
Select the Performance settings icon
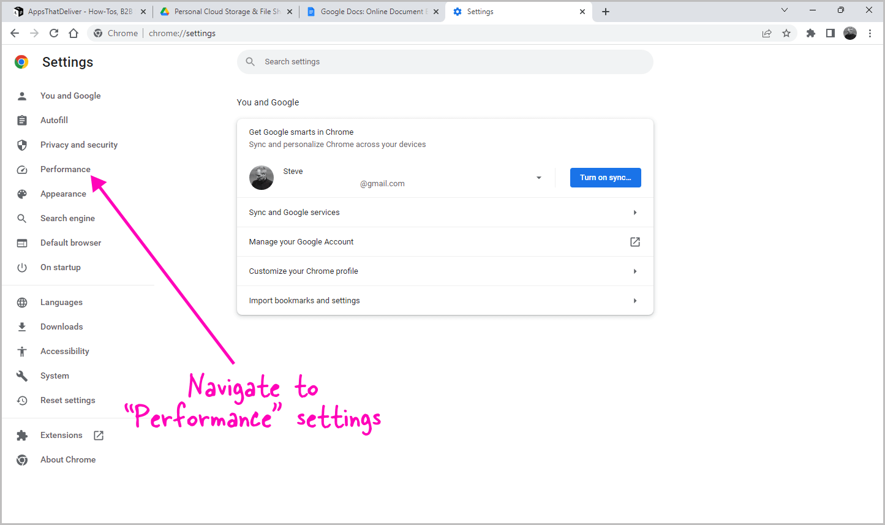(x=22, y=169)
